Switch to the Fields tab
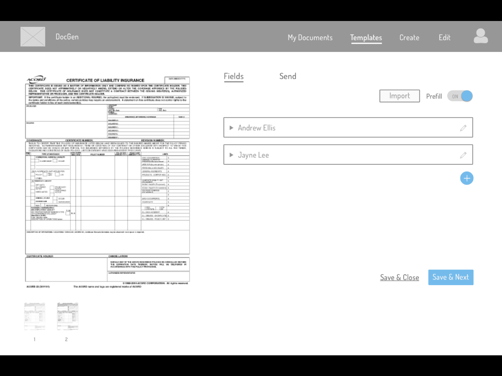 click(234, 76)
